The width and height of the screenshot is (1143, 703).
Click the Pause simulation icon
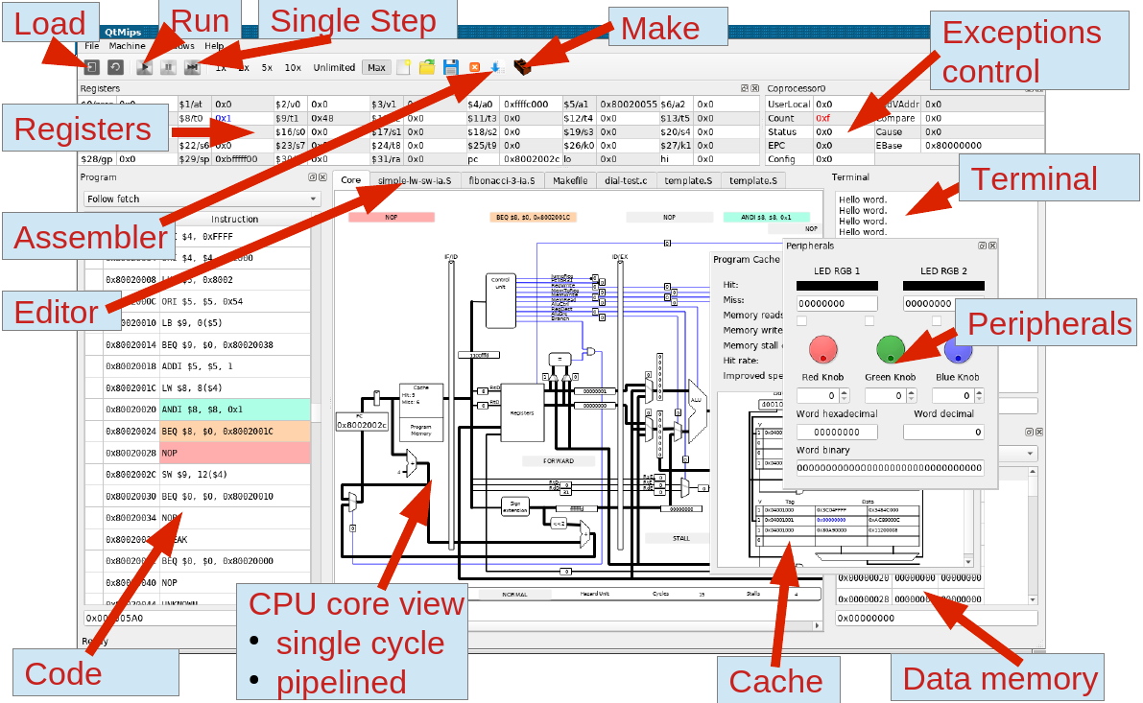168,67
